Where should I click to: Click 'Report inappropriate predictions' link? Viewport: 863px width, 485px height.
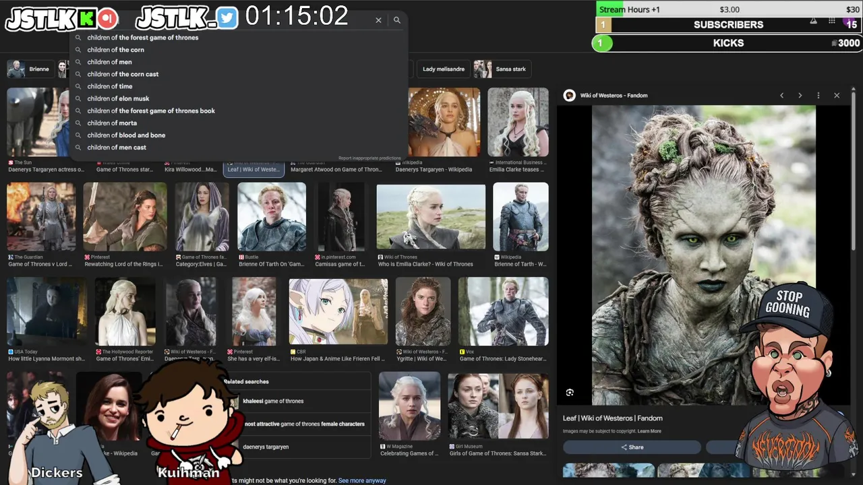pos(369,158)
